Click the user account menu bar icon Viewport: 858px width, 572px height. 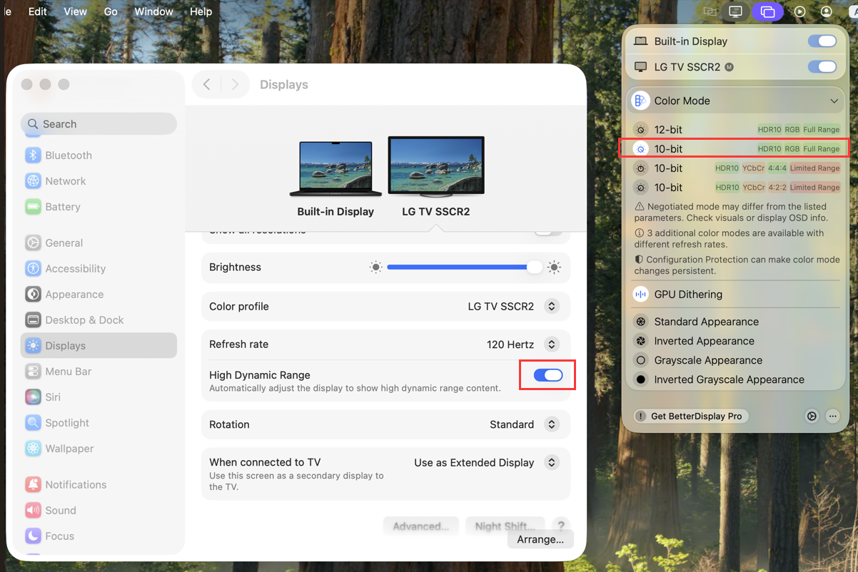[x=827, y=11]
